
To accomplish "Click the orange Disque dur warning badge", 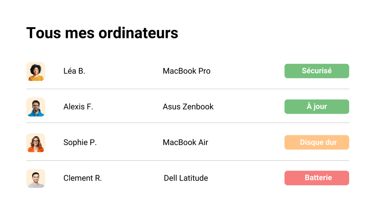I will (317, 142).
